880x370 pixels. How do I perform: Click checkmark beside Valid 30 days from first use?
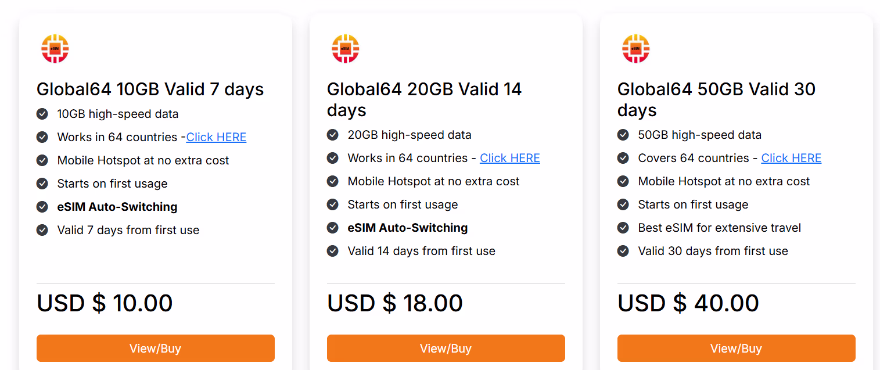(x=623, y=251)
